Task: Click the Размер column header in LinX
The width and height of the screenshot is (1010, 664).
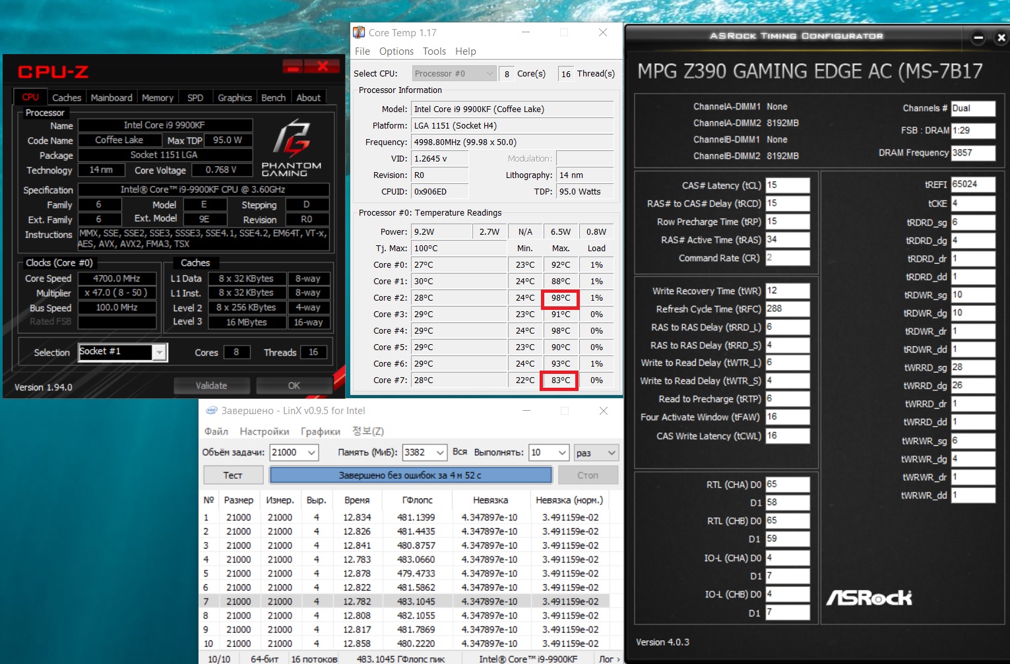Action: tap(239, 500)
